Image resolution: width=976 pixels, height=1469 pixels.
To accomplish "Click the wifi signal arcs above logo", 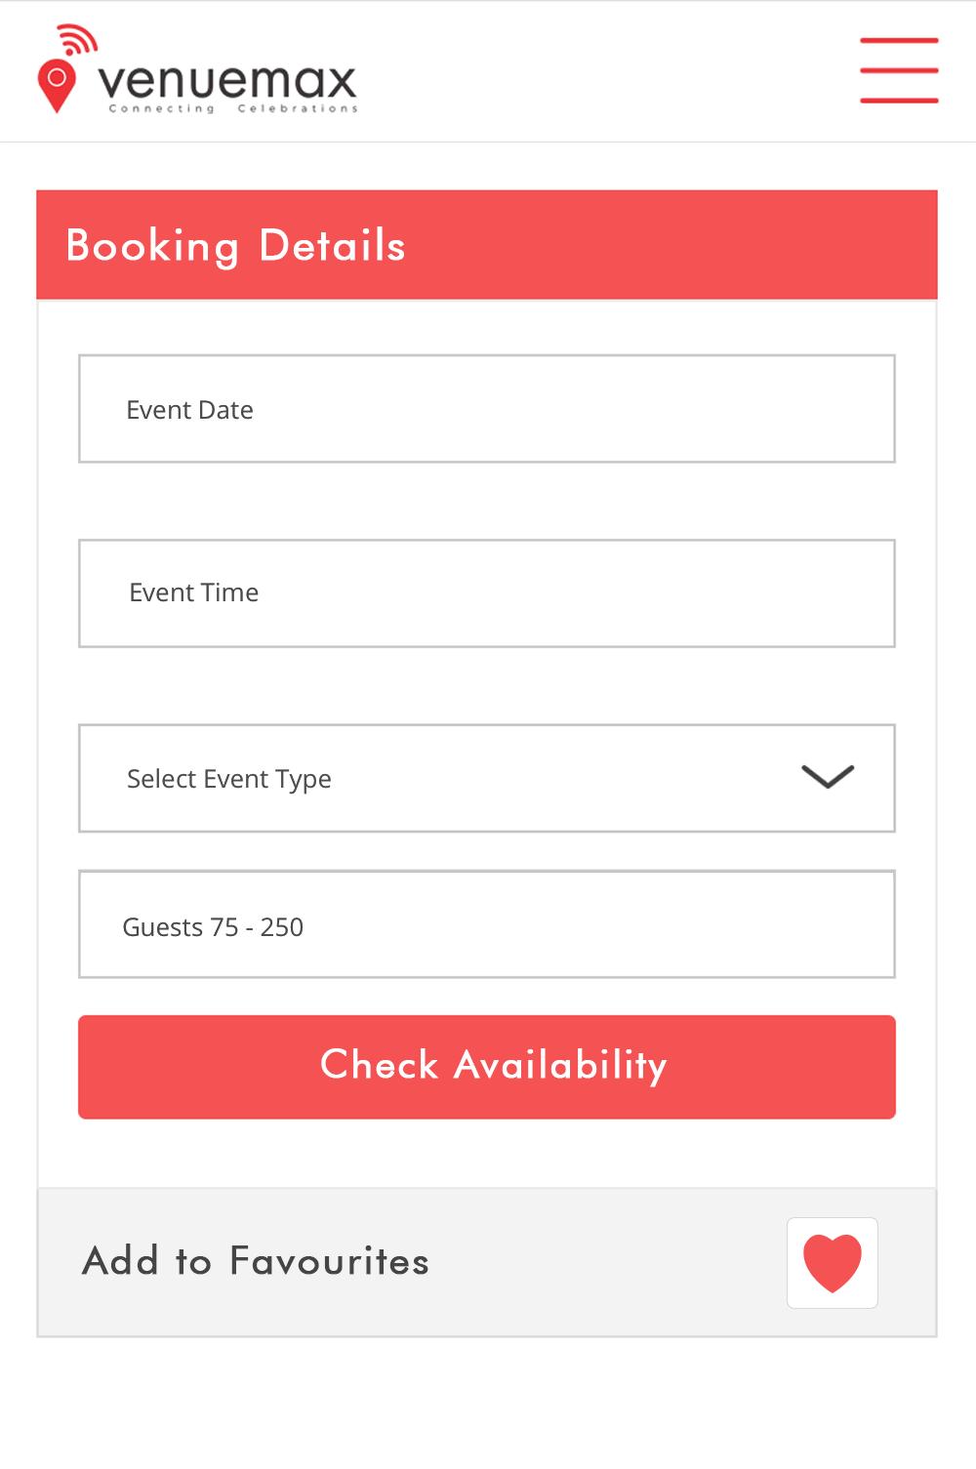I will point(77,39).
